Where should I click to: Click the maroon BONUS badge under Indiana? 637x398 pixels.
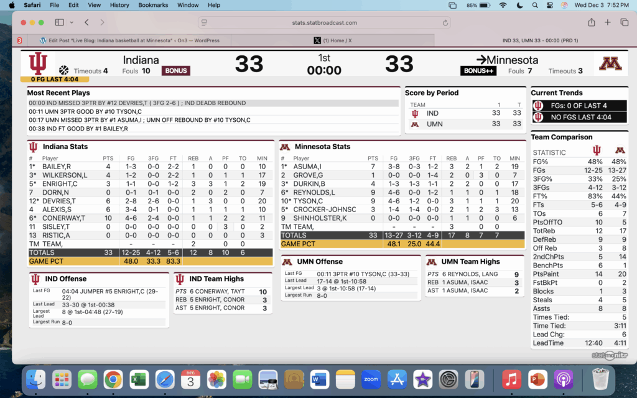[x=175, y=71]
